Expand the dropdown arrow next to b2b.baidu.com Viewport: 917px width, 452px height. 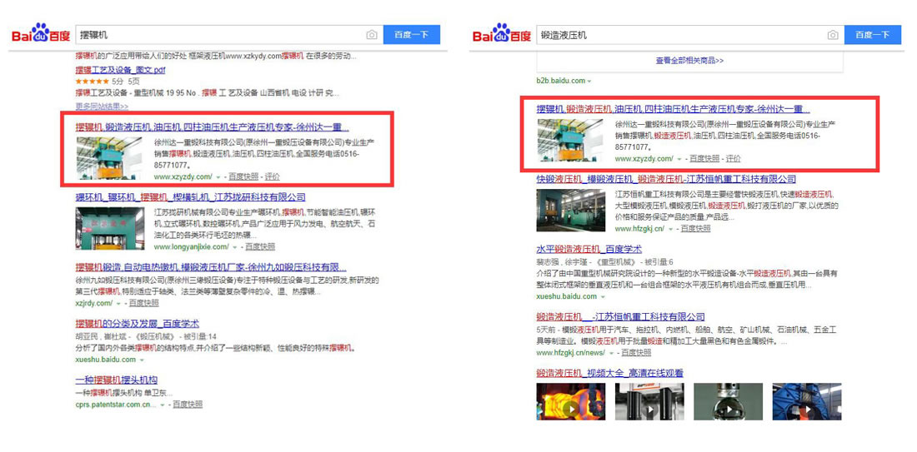click(x=589, y=82)
